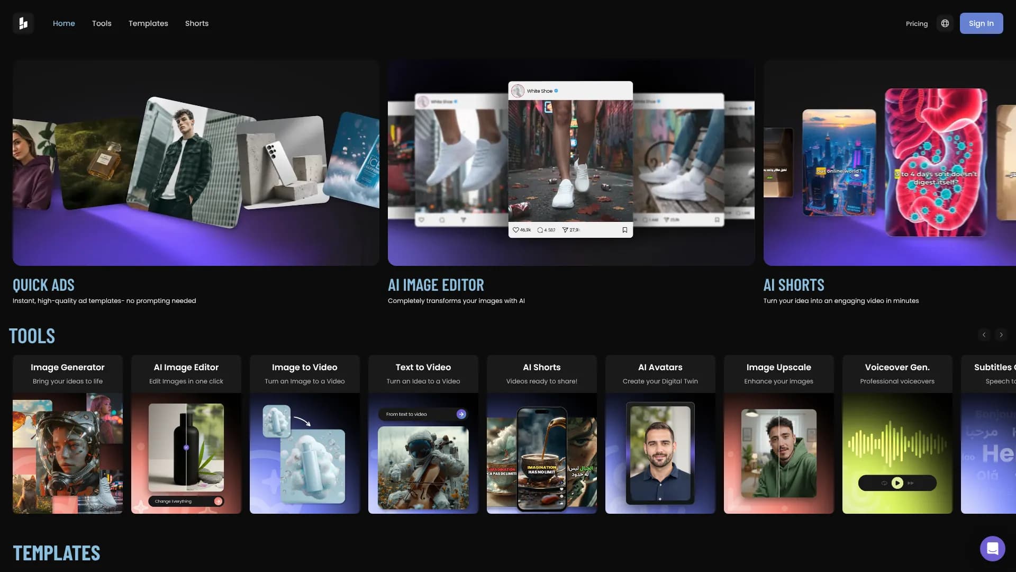
Task: Open the Image Upscale tool card
Action: pyautogui.click(x=779, y=434)
